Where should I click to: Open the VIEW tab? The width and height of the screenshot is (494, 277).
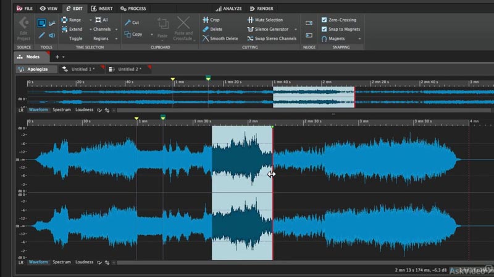point(49,9)
